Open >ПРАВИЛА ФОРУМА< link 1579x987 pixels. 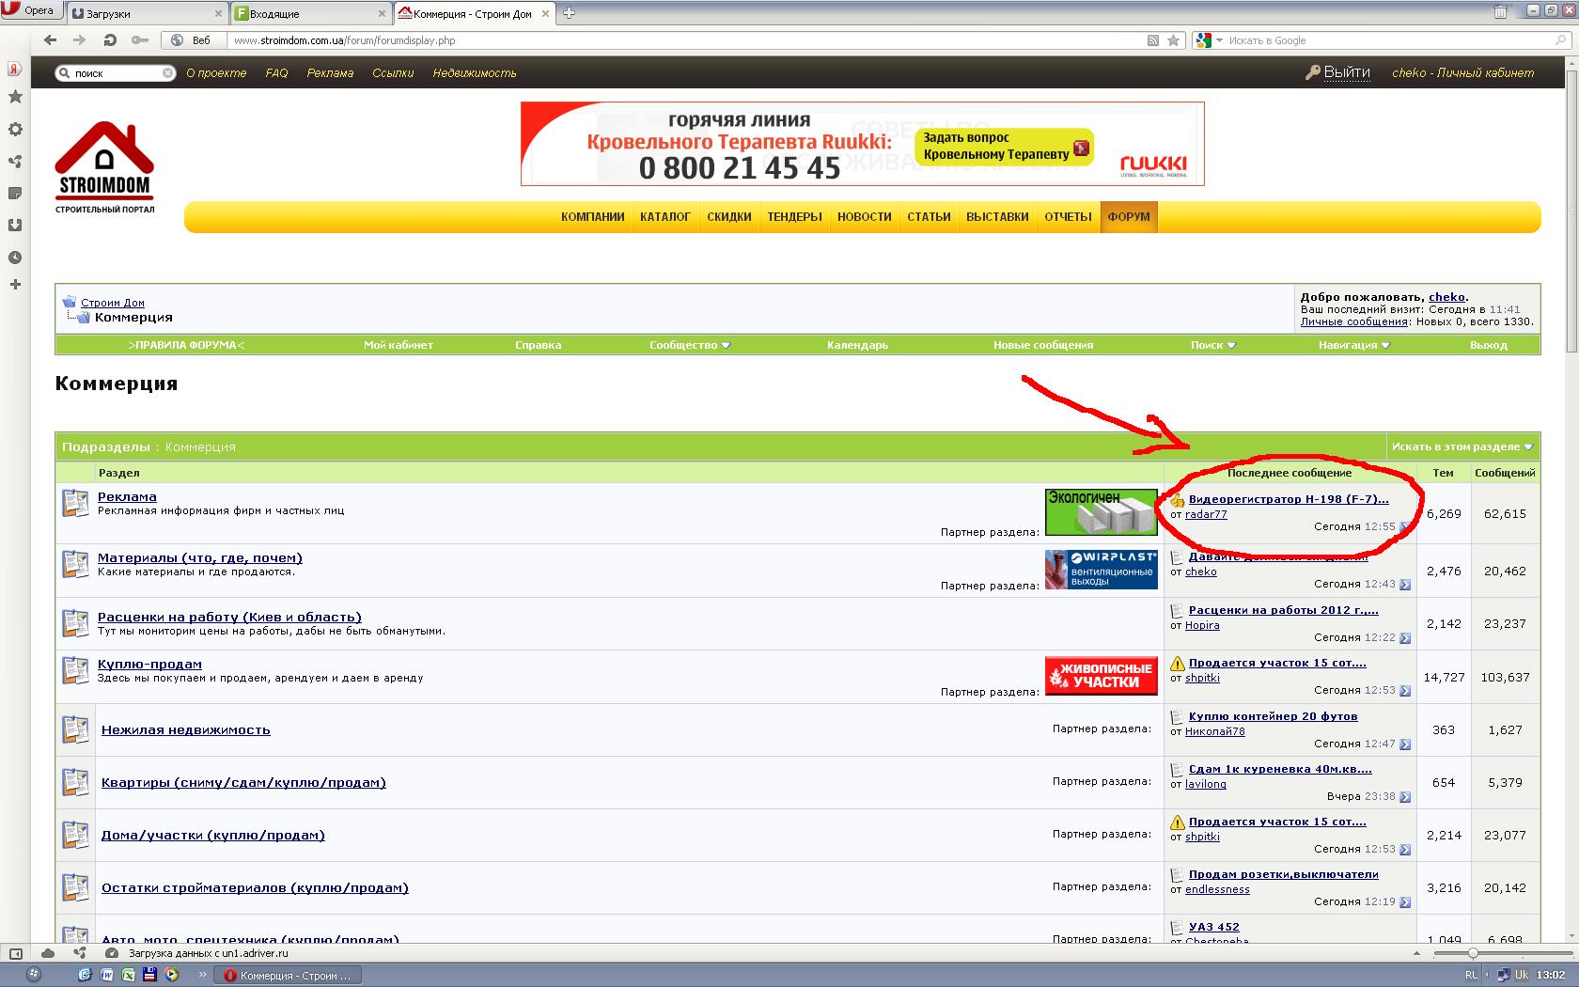pyautogui.click(x=186, y=345)
